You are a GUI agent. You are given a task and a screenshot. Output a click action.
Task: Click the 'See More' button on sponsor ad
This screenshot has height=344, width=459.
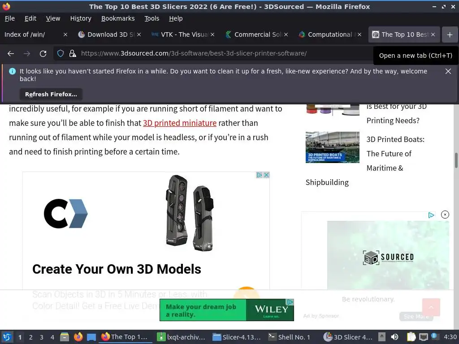pyautogui.click(x=416, y=316)
